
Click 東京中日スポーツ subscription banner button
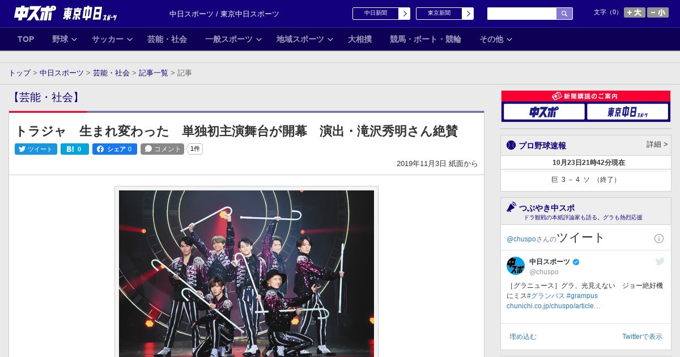pos(627,112)
